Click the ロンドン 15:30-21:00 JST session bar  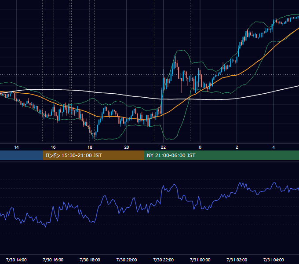pyautogui.click(x=93, y=155)
